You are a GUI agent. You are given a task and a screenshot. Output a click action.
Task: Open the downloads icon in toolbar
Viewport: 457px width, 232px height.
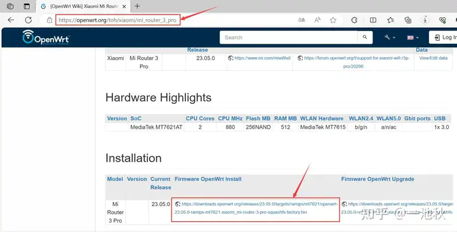pos(425,20)
